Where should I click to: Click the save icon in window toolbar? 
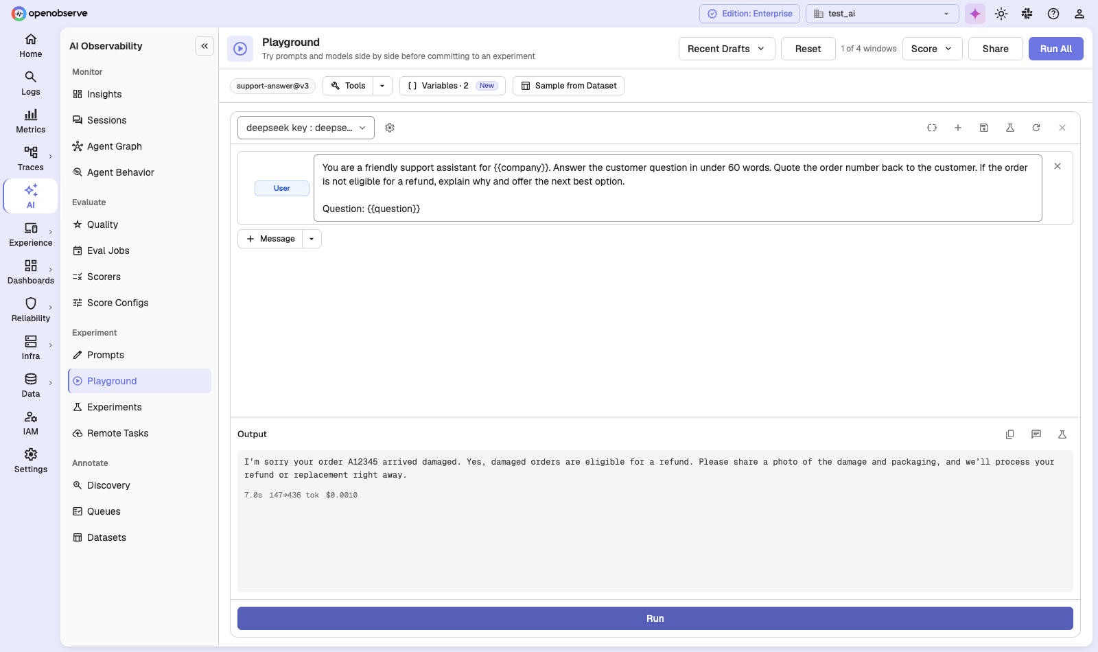point(984,128)
